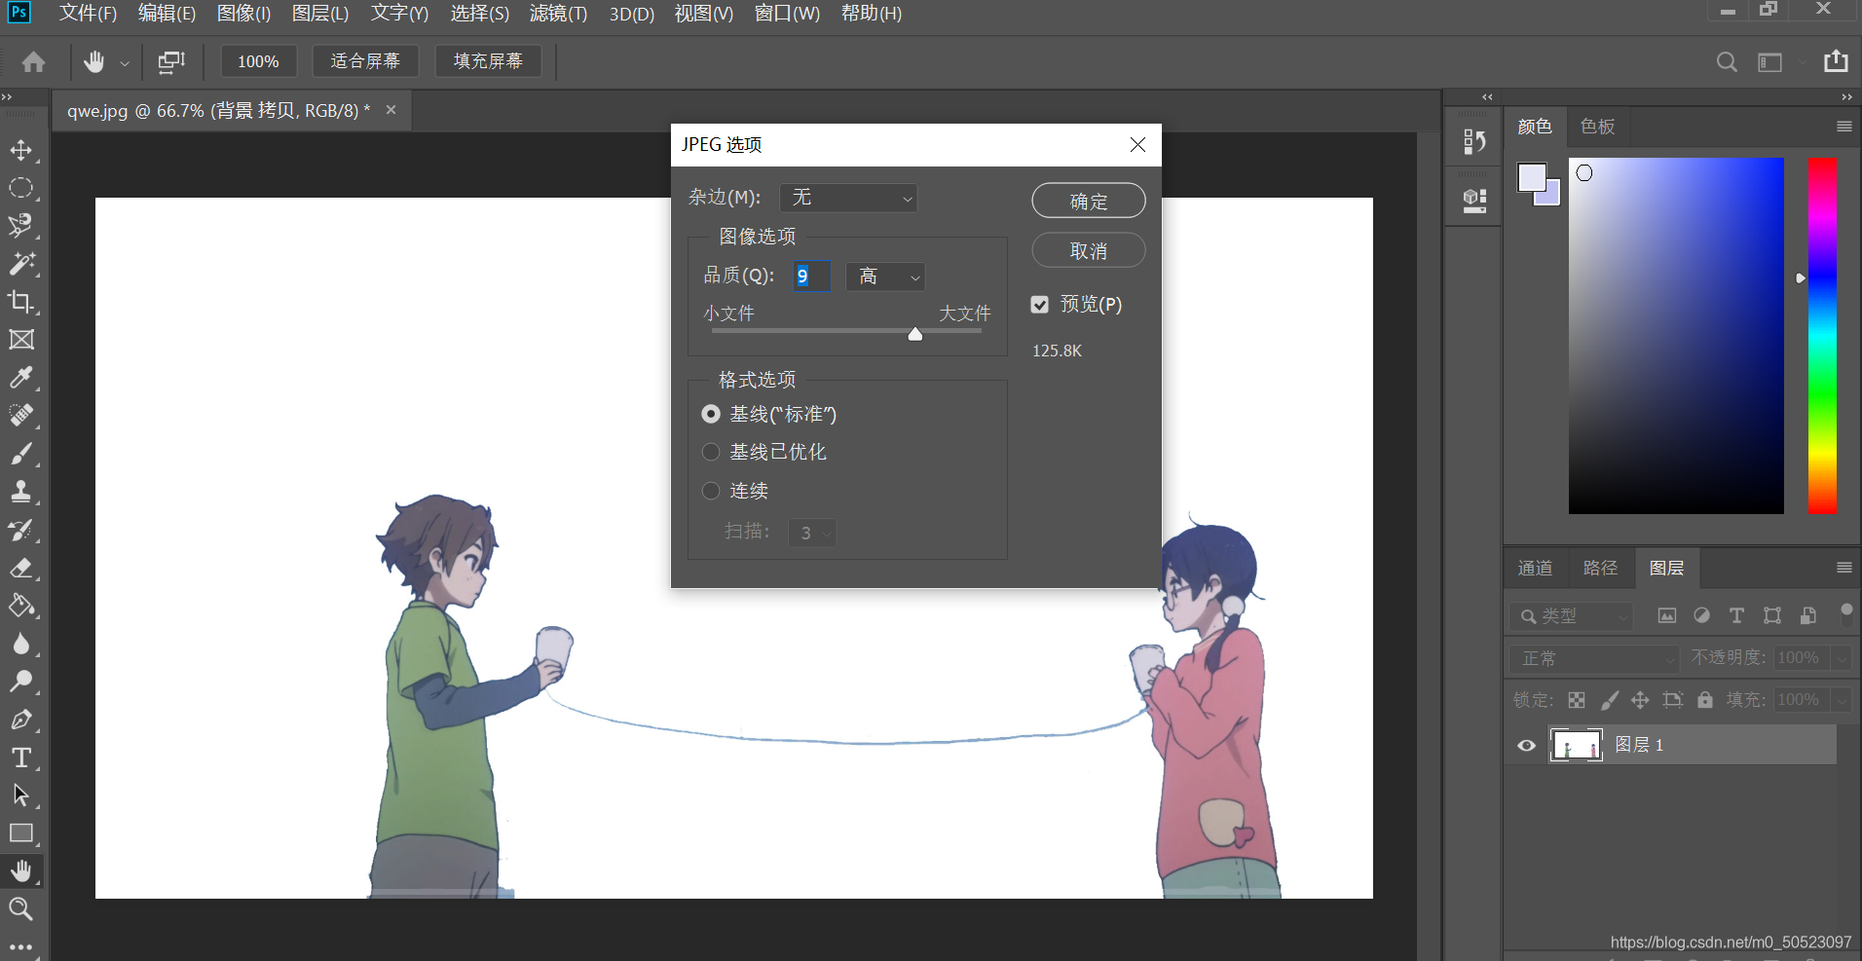
Task: Select the Eyedropper tool
Action: tap(21, 378)
